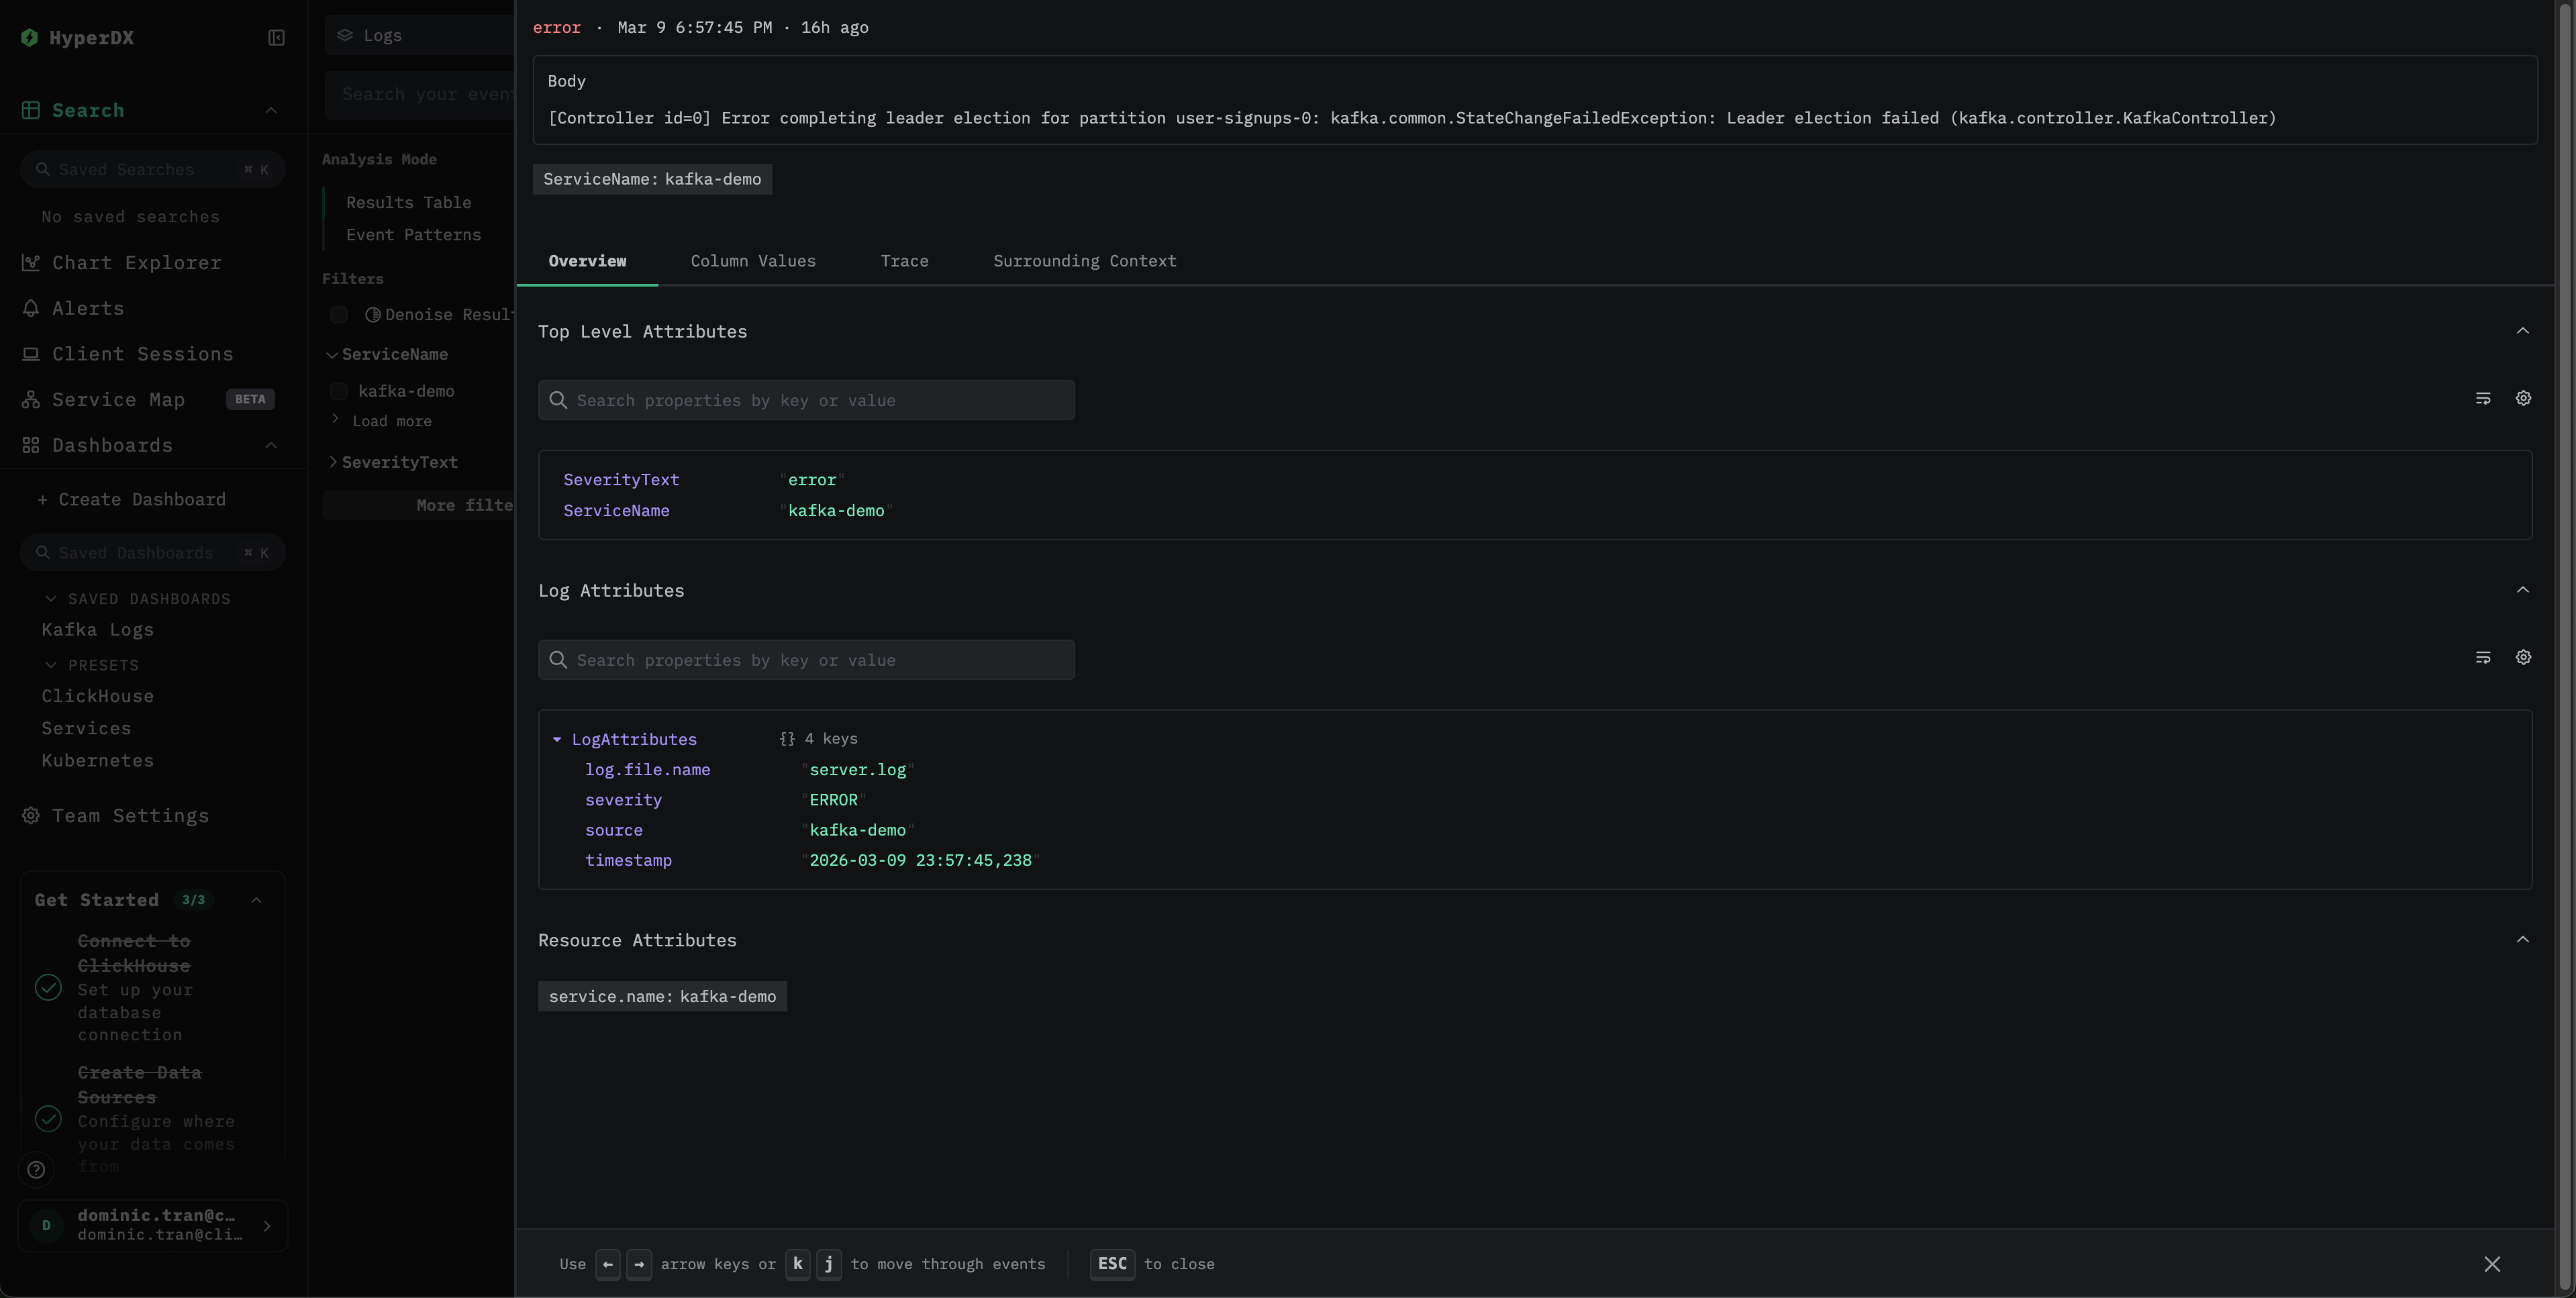Open the Service Map beta page
Viewport: 2576px width, 1298px height.
[x=118, y=399]
